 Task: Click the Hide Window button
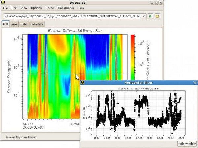pos(187,143)
